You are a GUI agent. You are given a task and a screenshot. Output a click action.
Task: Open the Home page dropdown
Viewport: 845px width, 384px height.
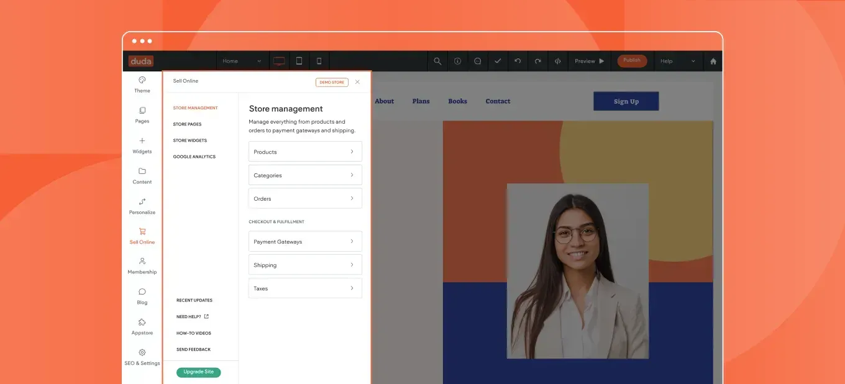click(242, 61)
